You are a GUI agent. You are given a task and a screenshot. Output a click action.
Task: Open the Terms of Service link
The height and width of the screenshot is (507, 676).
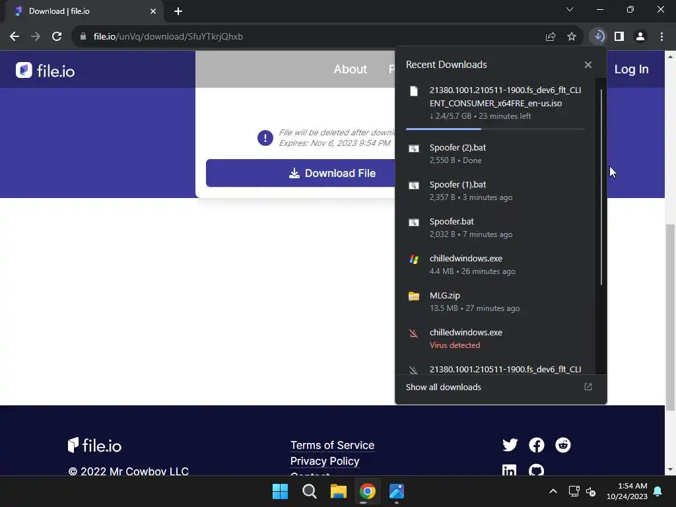(x=333, y=445)
